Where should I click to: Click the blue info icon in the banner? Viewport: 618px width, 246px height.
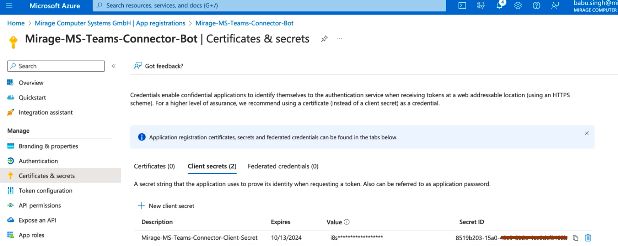click(x=142, y=137)
